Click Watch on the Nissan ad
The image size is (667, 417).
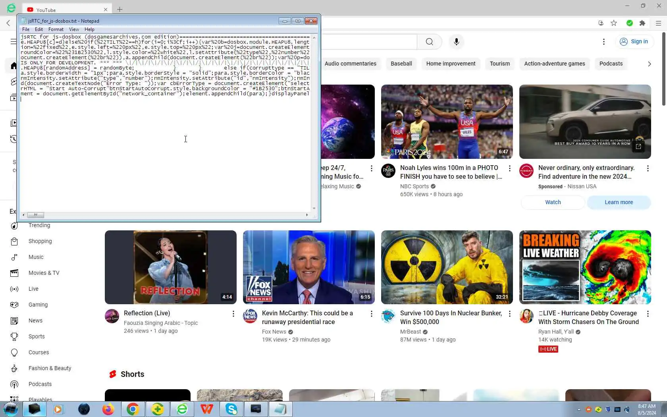click(x=553, y=202)
